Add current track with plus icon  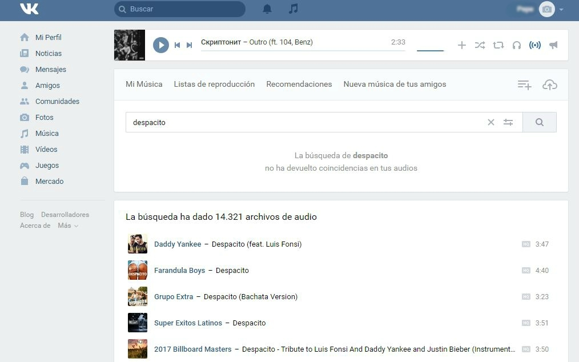click(461, 45)
